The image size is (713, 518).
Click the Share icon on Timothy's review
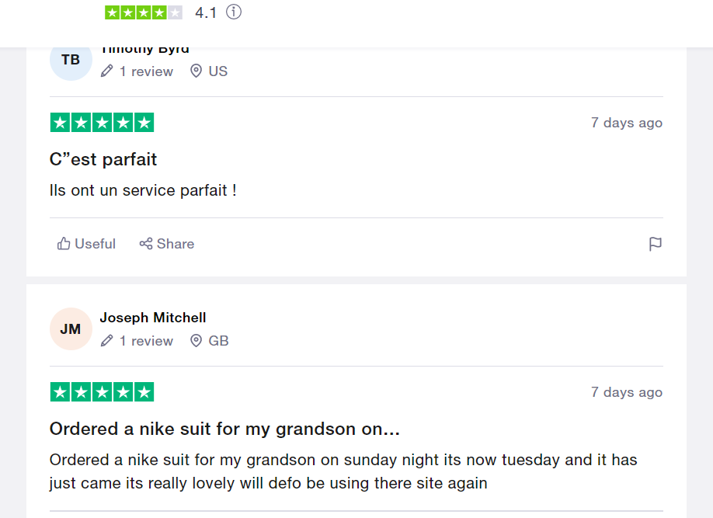coord(146,244)
